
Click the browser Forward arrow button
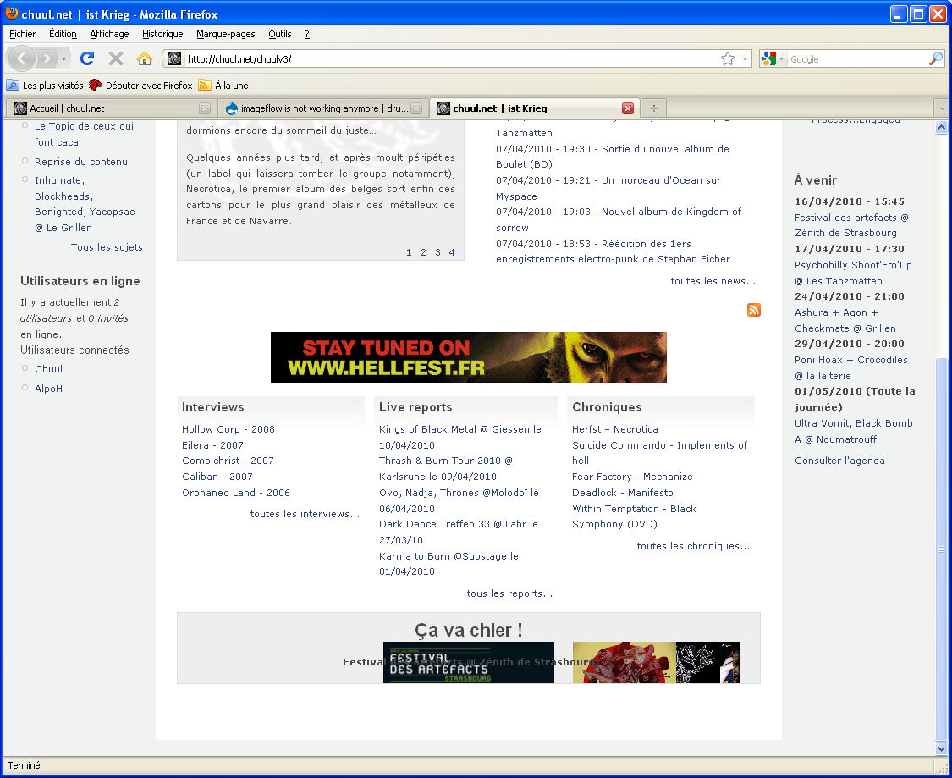pyautogui.click(x=47, y=58)
